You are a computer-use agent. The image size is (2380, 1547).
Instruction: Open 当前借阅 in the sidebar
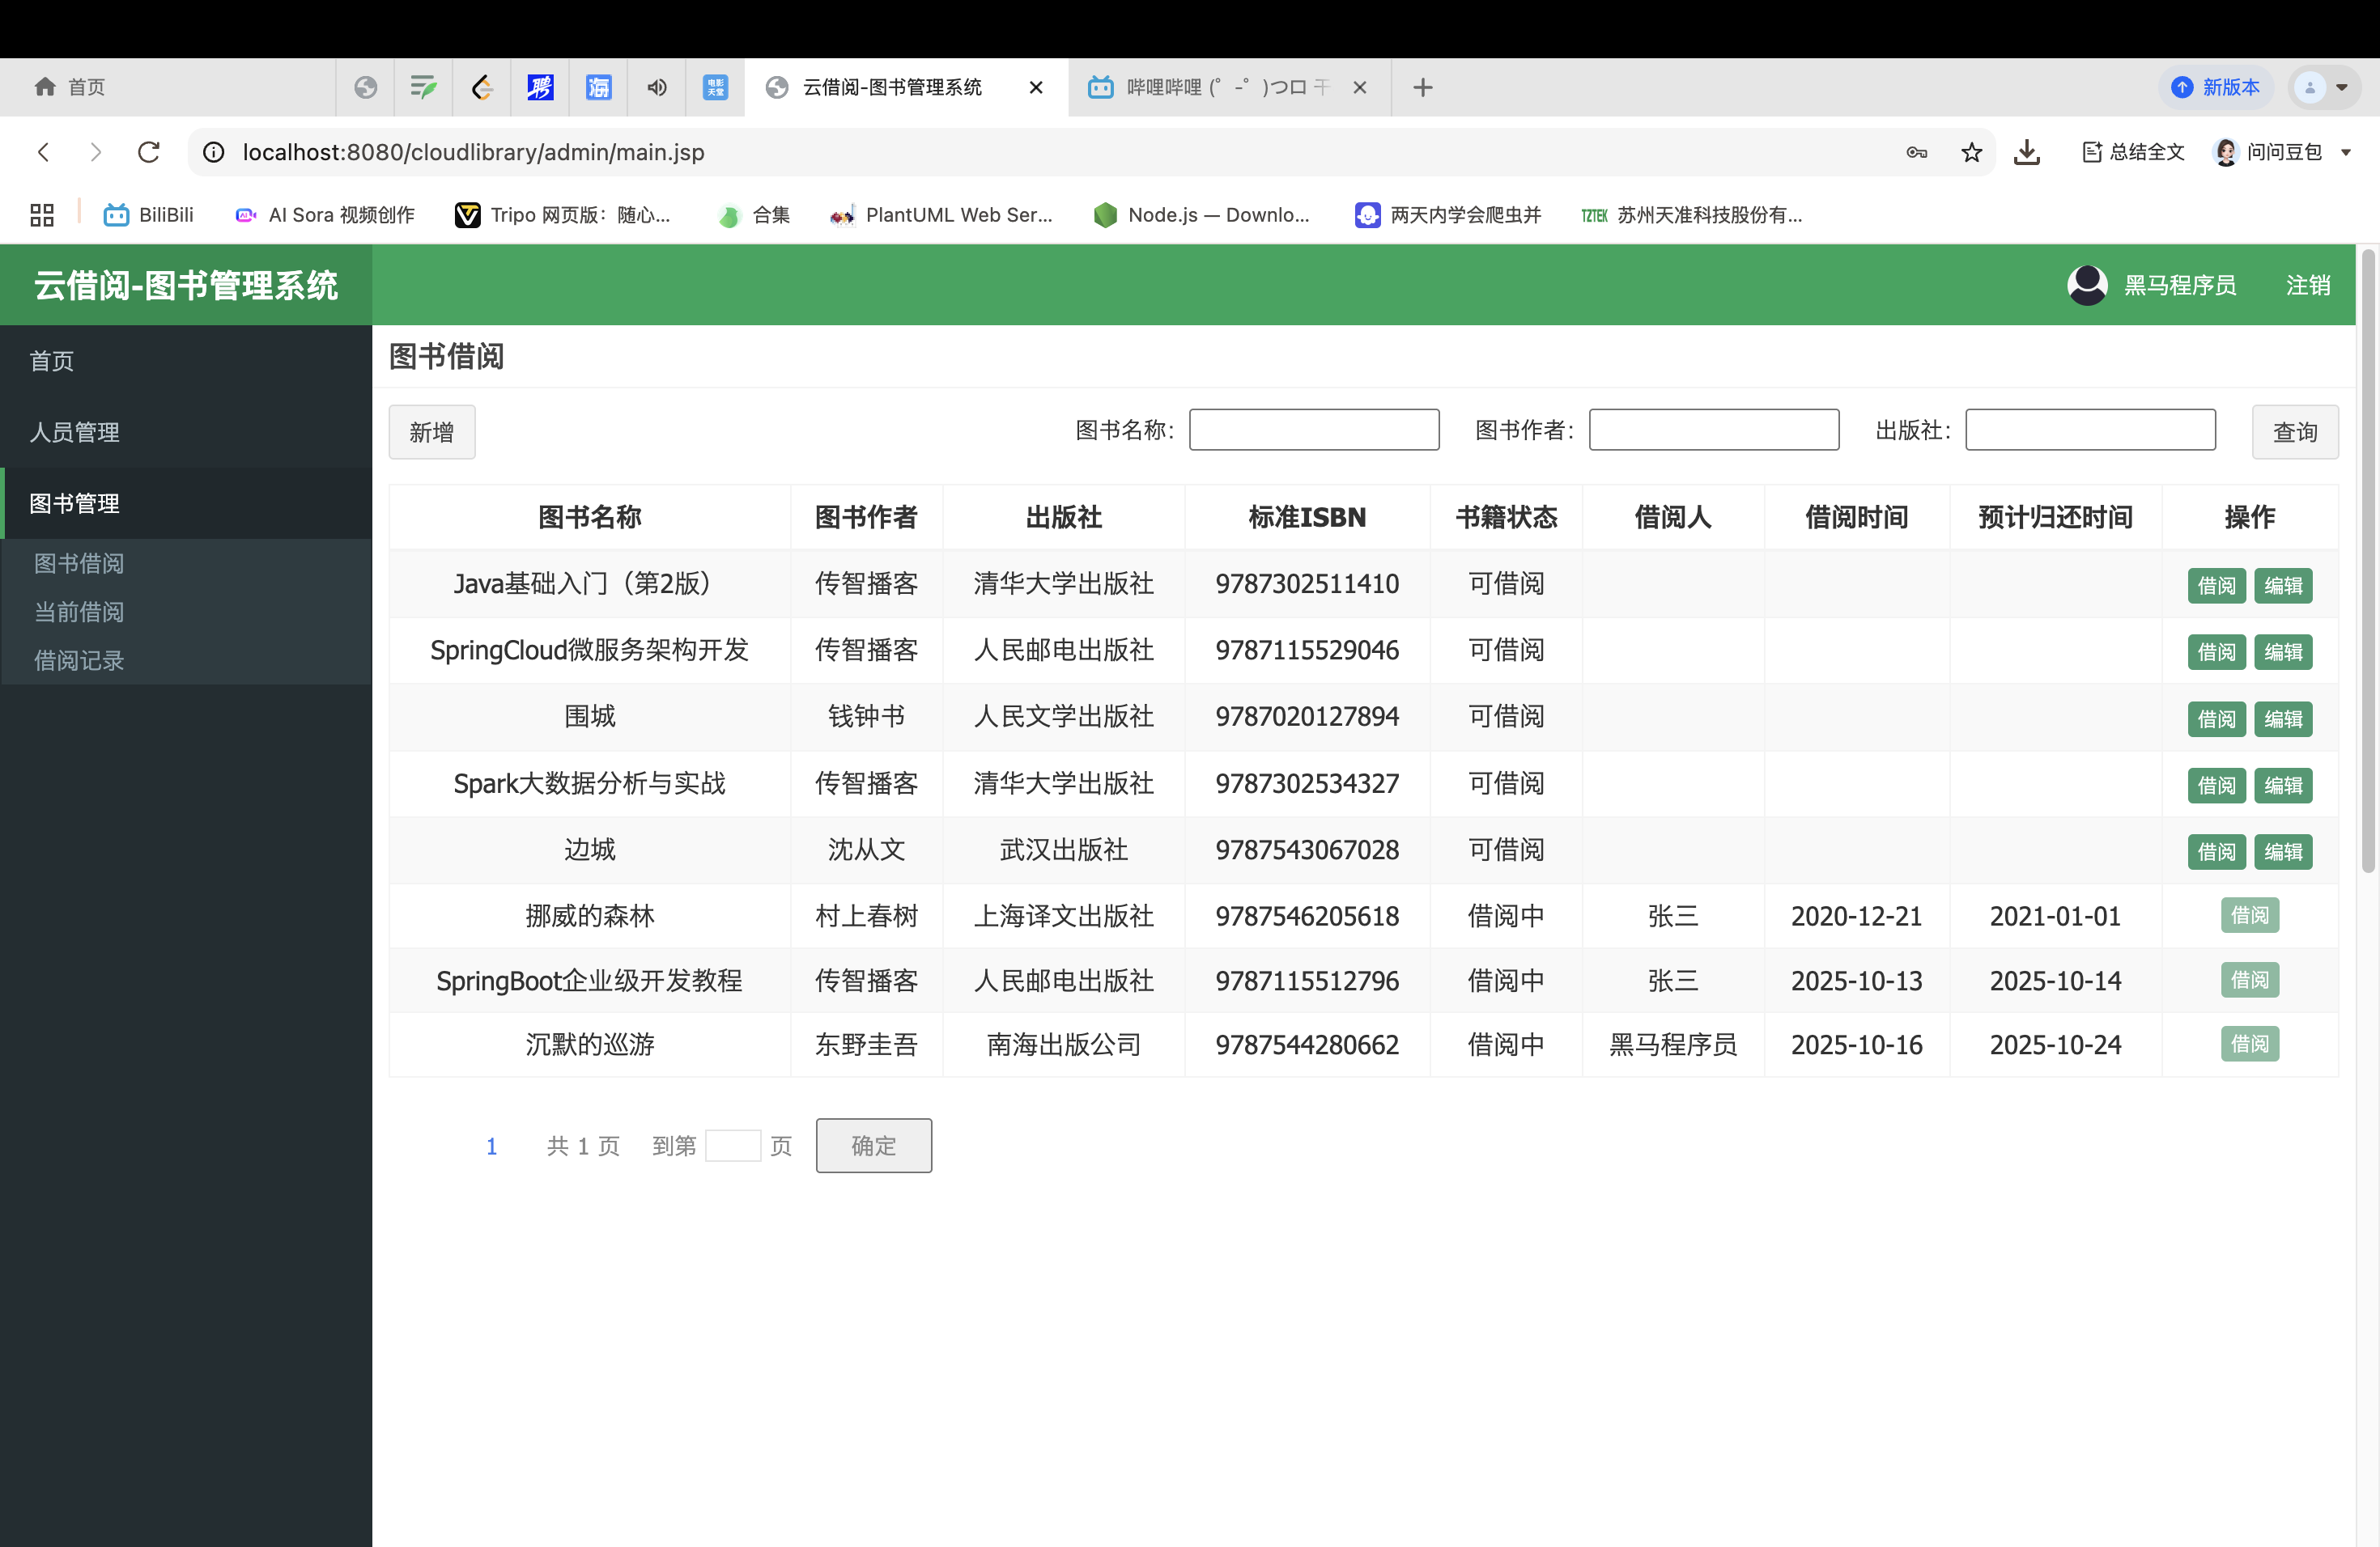click(x=79, y=612)
